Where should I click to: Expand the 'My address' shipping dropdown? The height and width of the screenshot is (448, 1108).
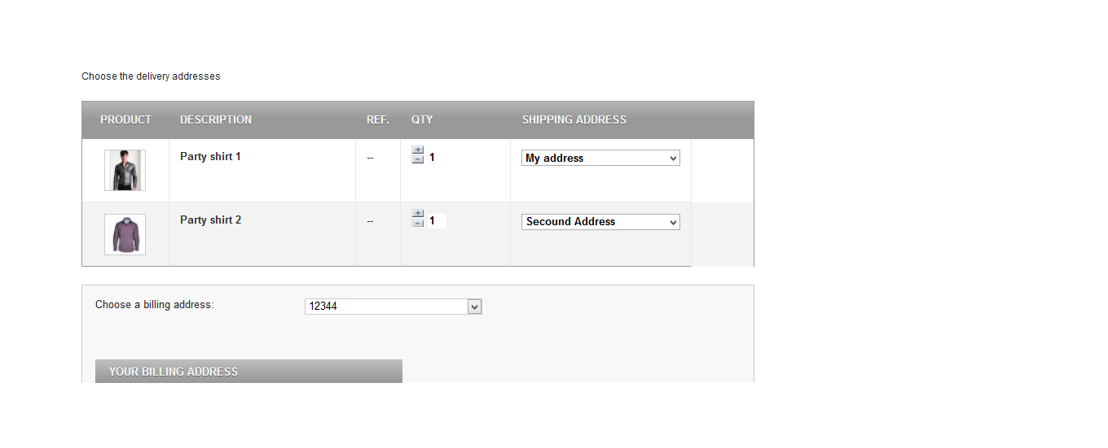600,159
